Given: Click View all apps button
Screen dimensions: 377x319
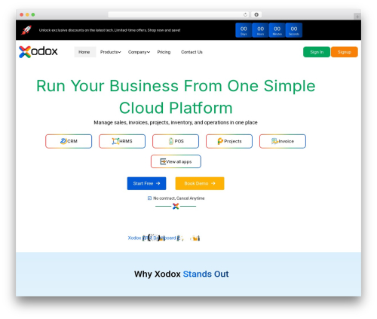Looking at the screenshot, I should click(176, 161).
